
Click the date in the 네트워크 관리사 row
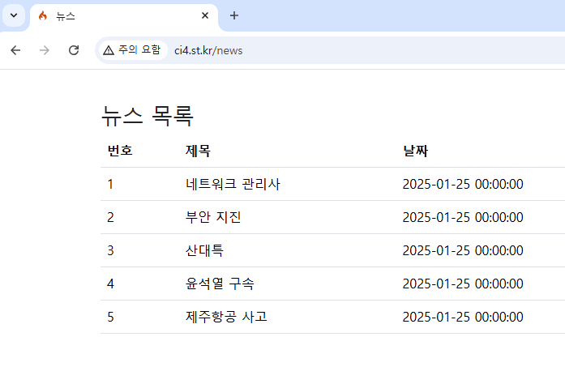(x=463, y=184)
